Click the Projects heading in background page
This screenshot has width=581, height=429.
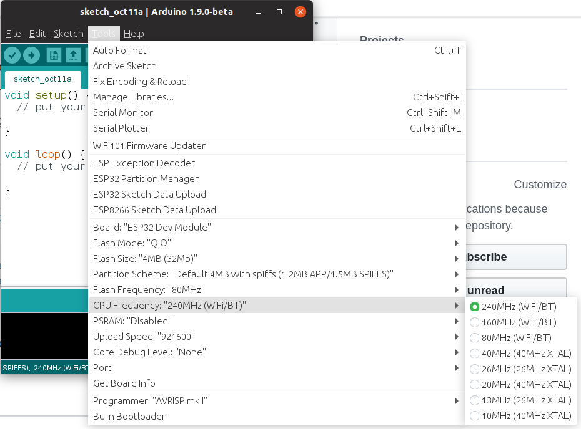pos(382,39)
